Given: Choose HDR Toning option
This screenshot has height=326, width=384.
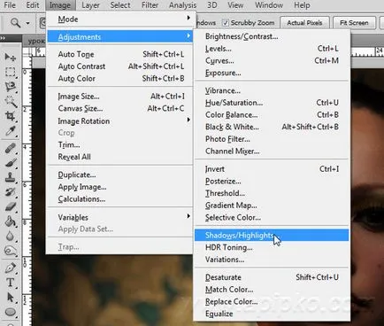Looking at the screenshot, I should [x=272, y=247].
